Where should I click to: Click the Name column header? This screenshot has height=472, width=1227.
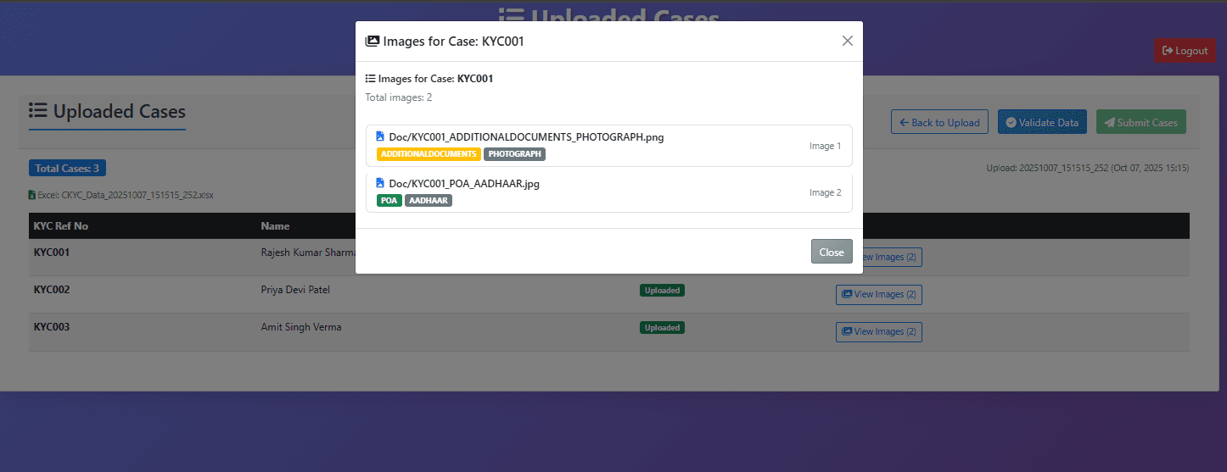pyautogui.click(x=275, y=226)
